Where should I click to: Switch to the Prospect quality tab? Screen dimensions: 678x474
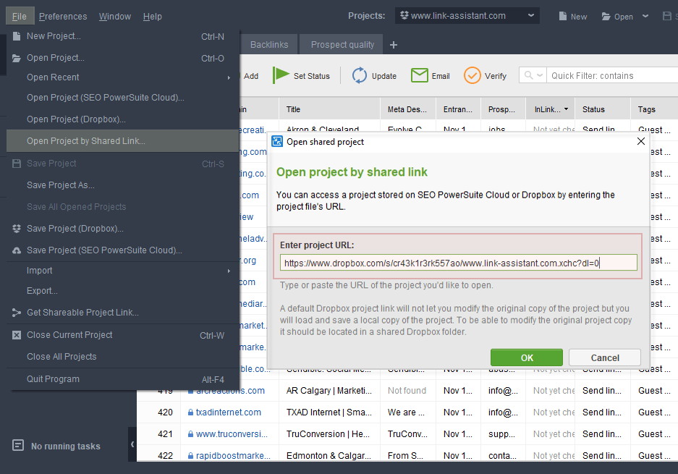click(x=342, y=45)
